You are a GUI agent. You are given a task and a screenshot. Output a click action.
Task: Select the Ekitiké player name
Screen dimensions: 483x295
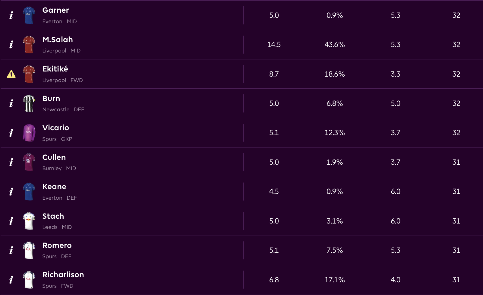coord(55,69)
